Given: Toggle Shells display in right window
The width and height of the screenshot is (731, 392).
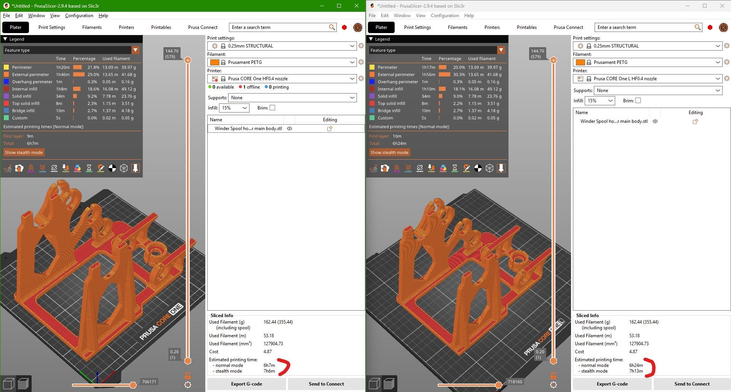Looking at the screenshot, I should pos(489,168).
